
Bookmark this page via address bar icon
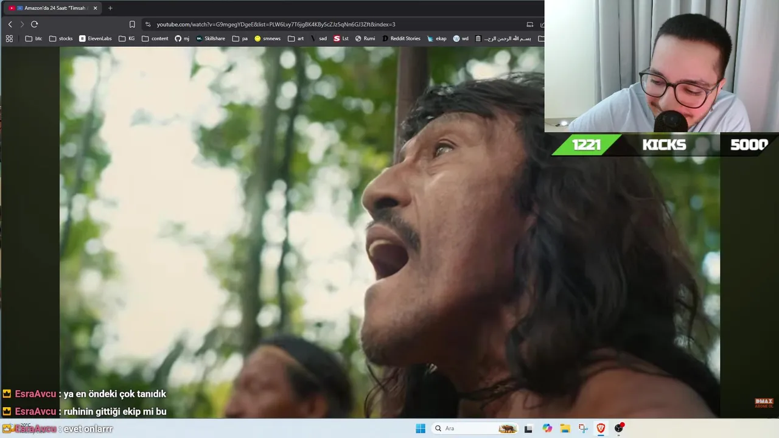pyautogui.click(x=132, y=24)
